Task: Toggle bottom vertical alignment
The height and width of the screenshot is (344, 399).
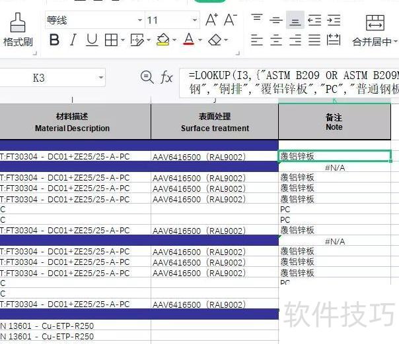Action: [295, 20]
